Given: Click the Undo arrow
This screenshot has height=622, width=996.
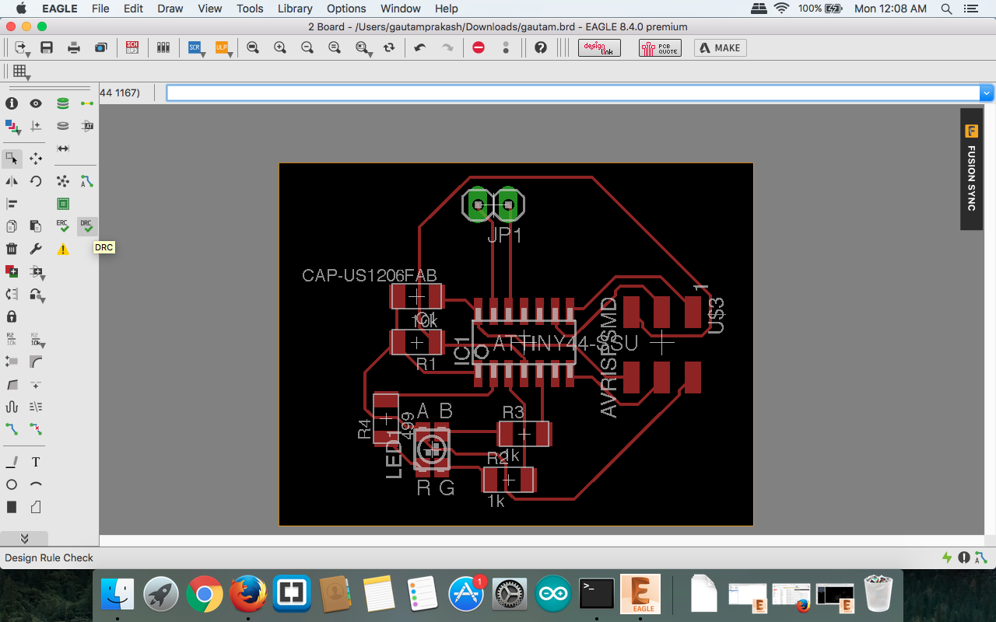Looking at the screenshot, I should (420, 47).
